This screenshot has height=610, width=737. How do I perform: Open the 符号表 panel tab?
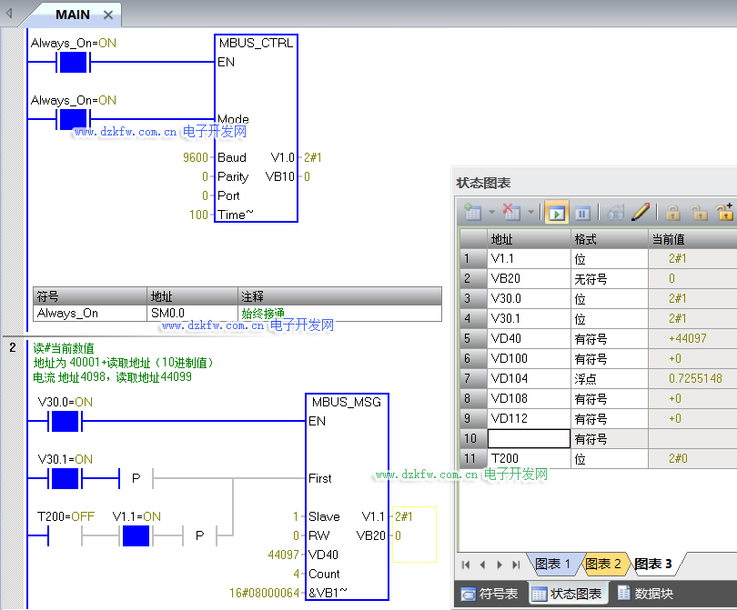[x=490, y=594]
